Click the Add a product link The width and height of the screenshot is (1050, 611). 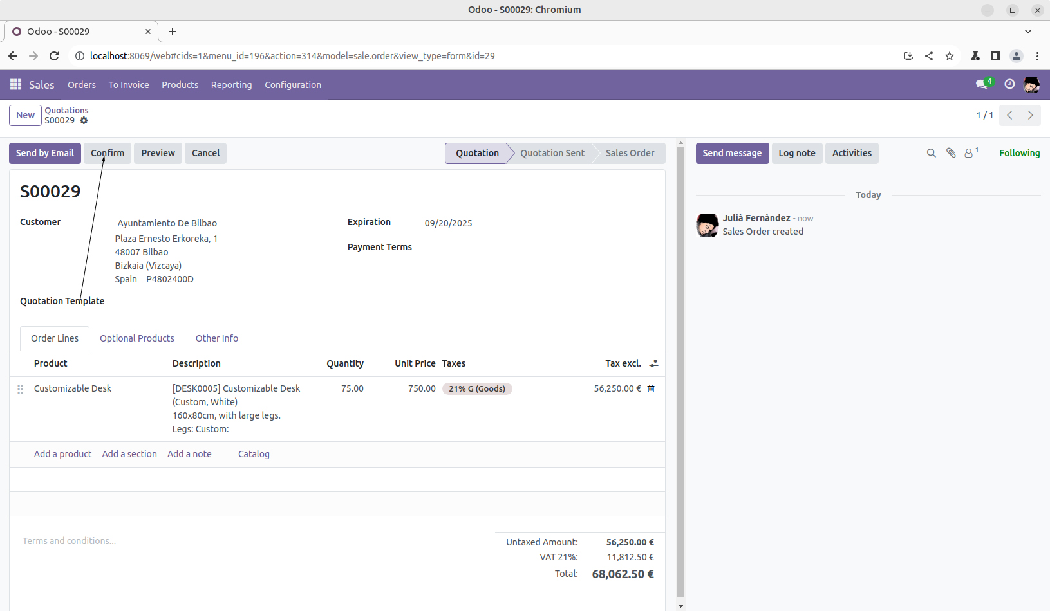pyautogui.click(x=62, y=454)
